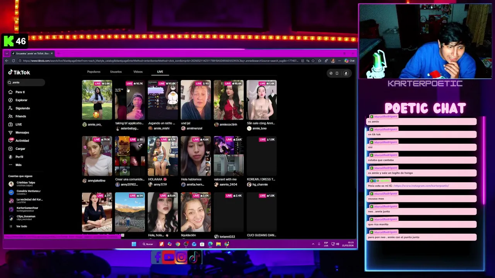Screen dimensions: 495x278
Task: Close the TikTok browser tab
Action: (x=51, y=53)
